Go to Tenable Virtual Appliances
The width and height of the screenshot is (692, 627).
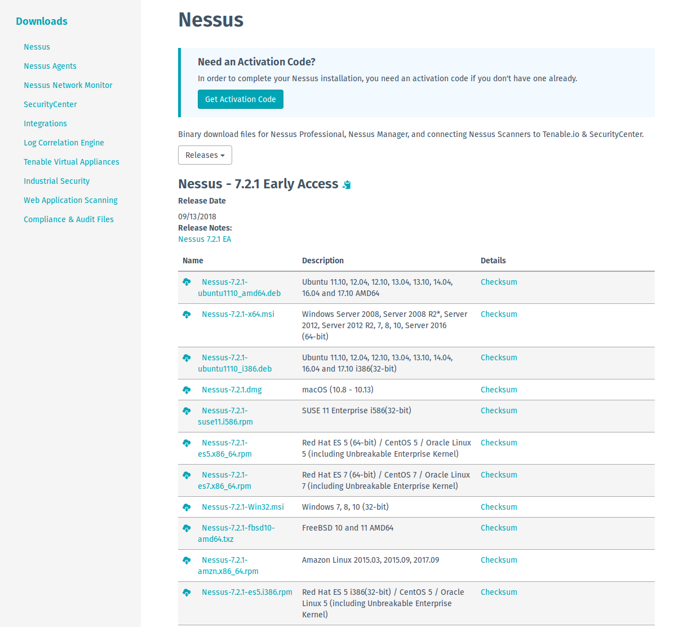(72, 162)
